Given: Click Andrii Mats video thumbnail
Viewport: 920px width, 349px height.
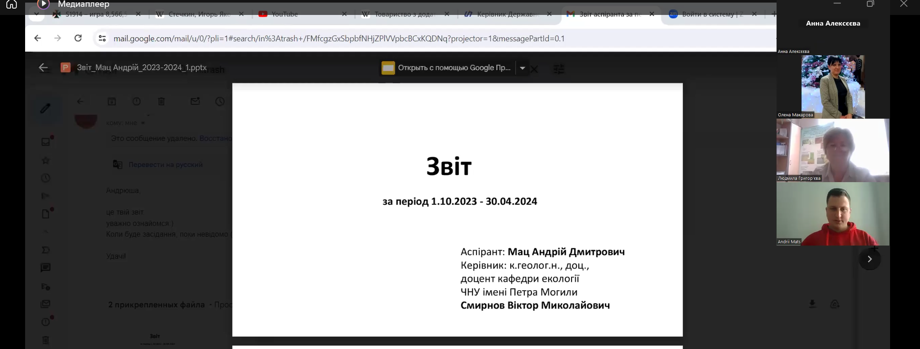Looking at the screenshot, I should coord(833,214).
